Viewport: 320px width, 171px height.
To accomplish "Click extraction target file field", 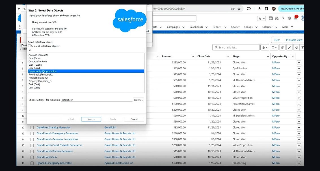I will point(97,100).
